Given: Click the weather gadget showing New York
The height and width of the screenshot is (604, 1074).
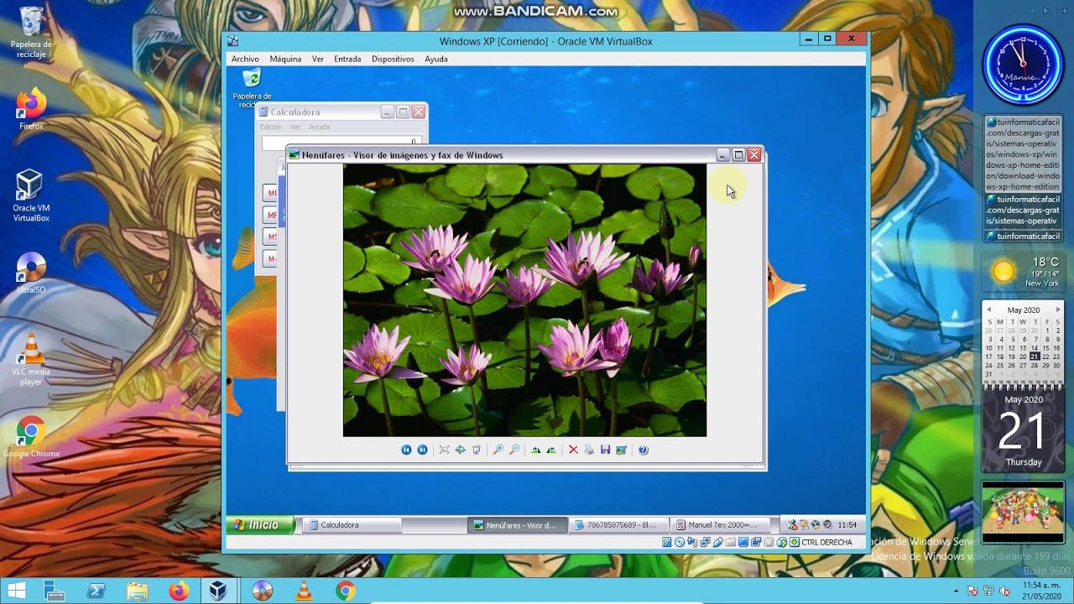Looking at the screenshot, I should (x=1023, y=272).
